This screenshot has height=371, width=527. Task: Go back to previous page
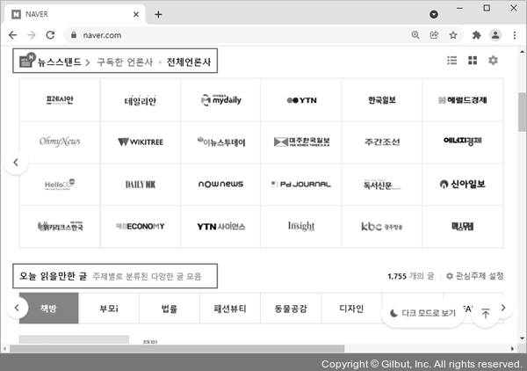[13, 35]
